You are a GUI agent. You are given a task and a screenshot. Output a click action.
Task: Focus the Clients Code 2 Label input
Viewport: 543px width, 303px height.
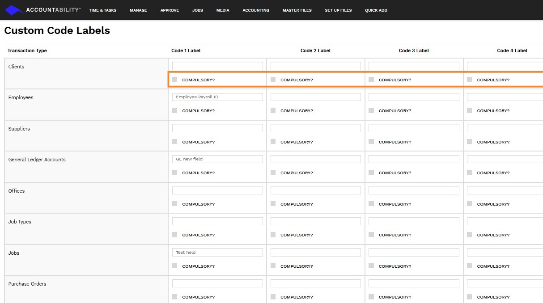[x=316, y=66]
